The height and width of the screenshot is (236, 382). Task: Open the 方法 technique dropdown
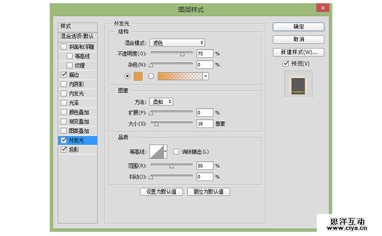[x=161, y=102]
